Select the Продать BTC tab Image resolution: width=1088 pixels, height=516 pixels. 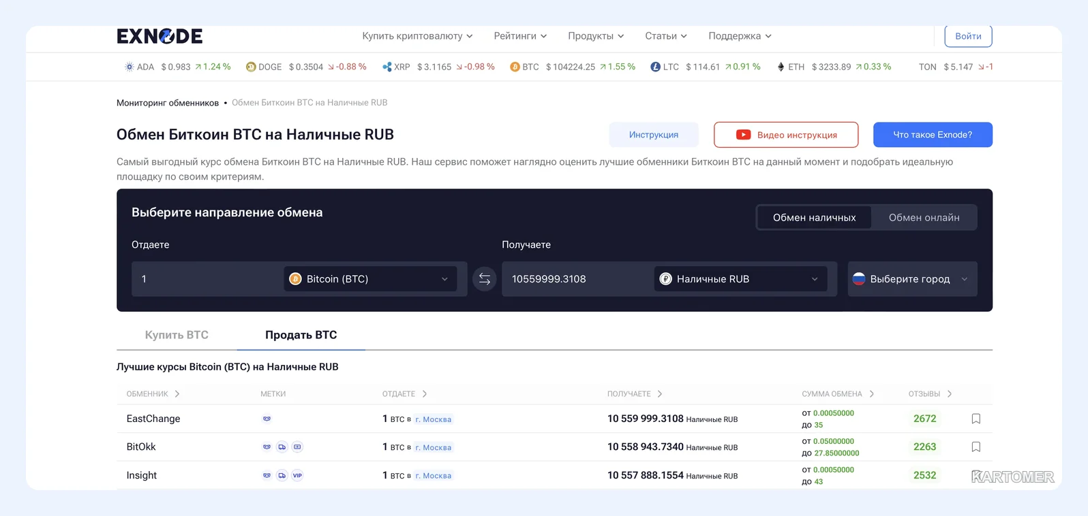pyautogui.click(x=301, y=335)
